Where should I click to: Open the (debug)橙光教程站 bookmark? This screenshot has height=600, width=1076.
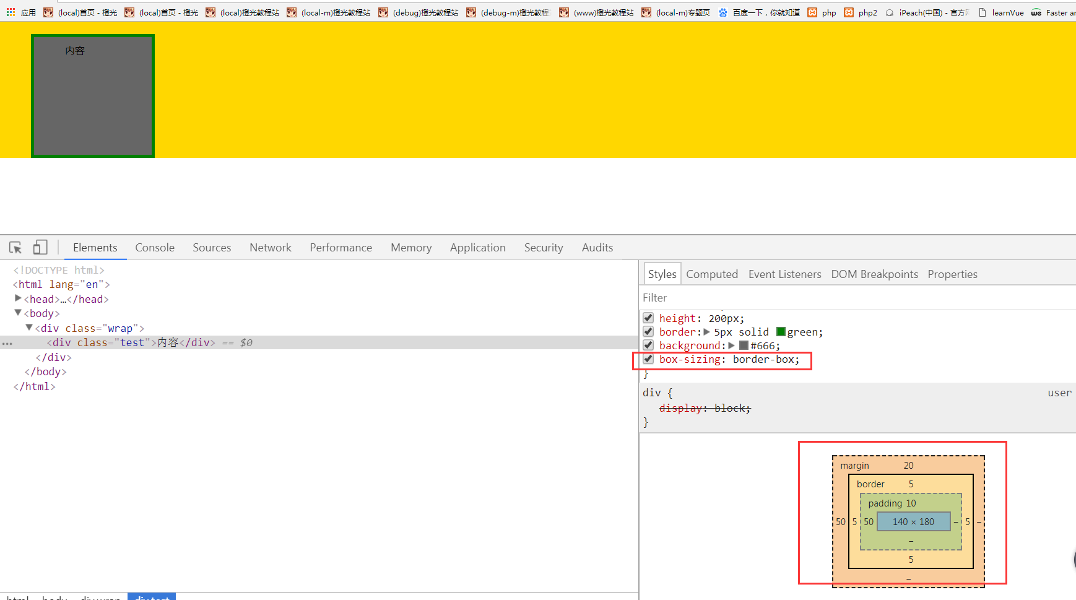click(419, 12)
